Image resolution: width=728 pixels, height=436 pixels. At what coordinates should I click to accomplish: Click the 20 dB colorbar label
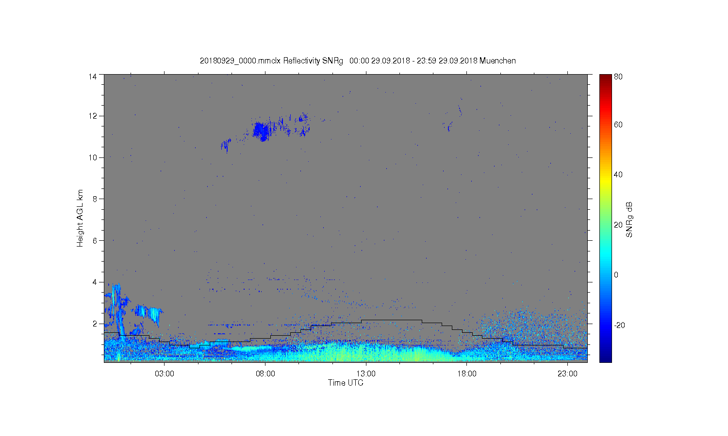click(618, 225)
